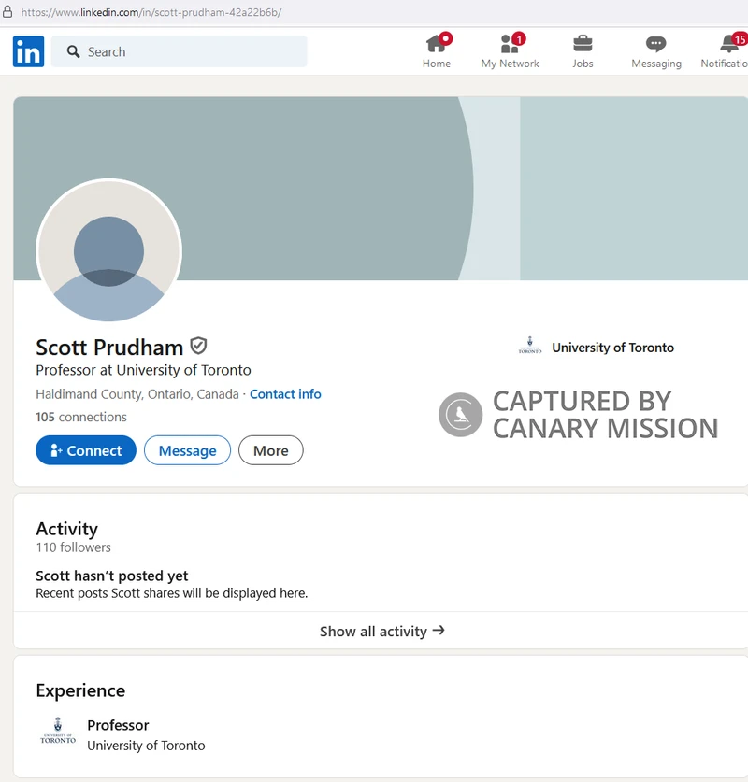The image size is (748, 782).
Task: Open the Notifications bell icon
Action: [729, 44]
